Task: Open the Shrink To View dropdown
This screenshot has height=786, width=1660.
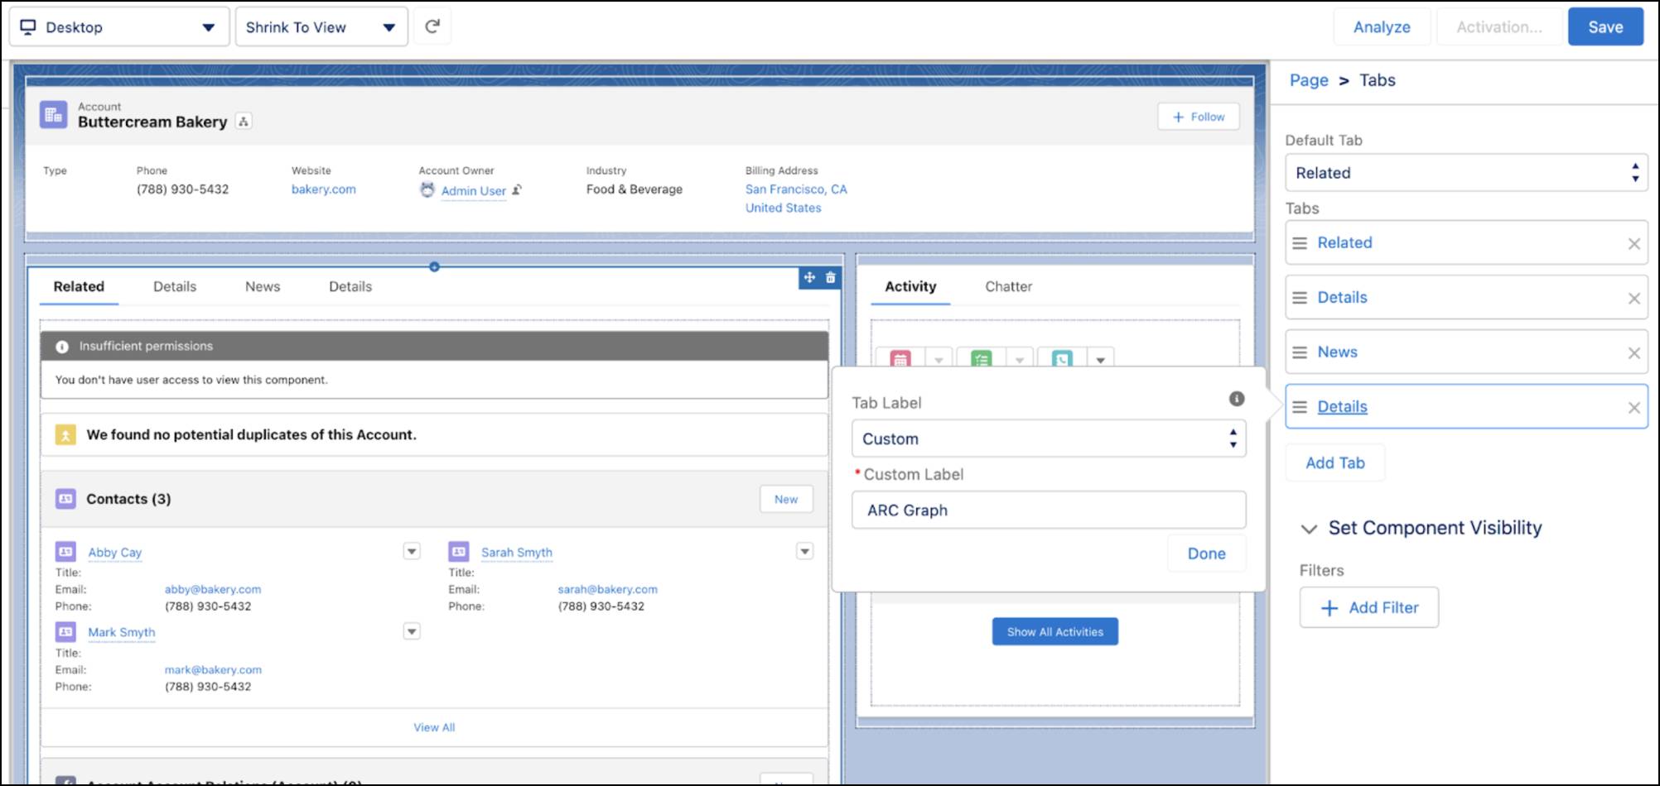Action: 321,26
